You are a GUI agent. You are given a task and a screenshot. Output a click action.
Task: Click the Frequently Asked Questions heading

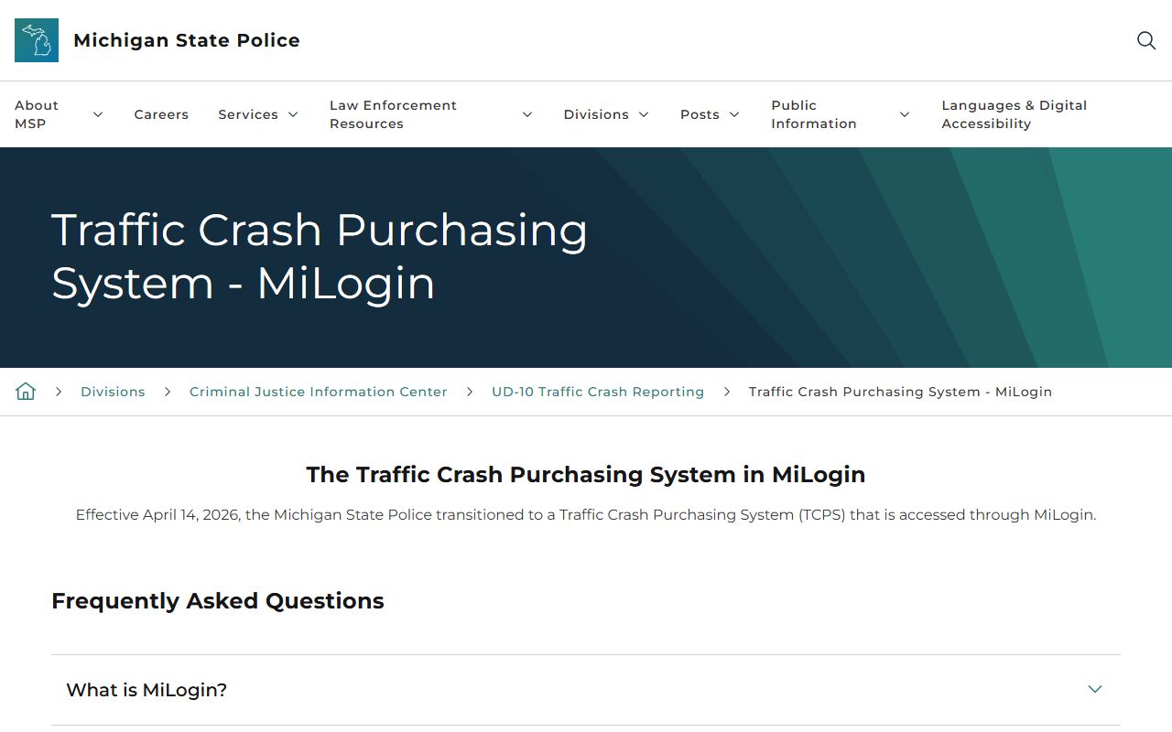click(x=218, y=601)
